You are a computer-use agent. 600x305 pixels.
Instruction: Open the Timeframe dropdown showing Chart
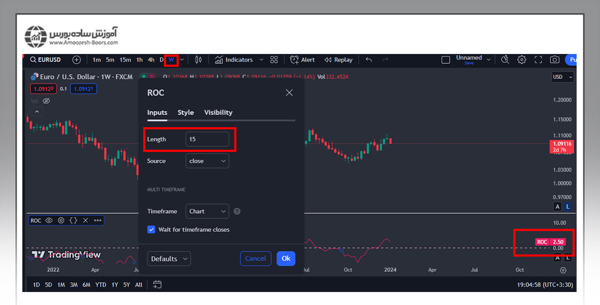(x=207, y=211)
